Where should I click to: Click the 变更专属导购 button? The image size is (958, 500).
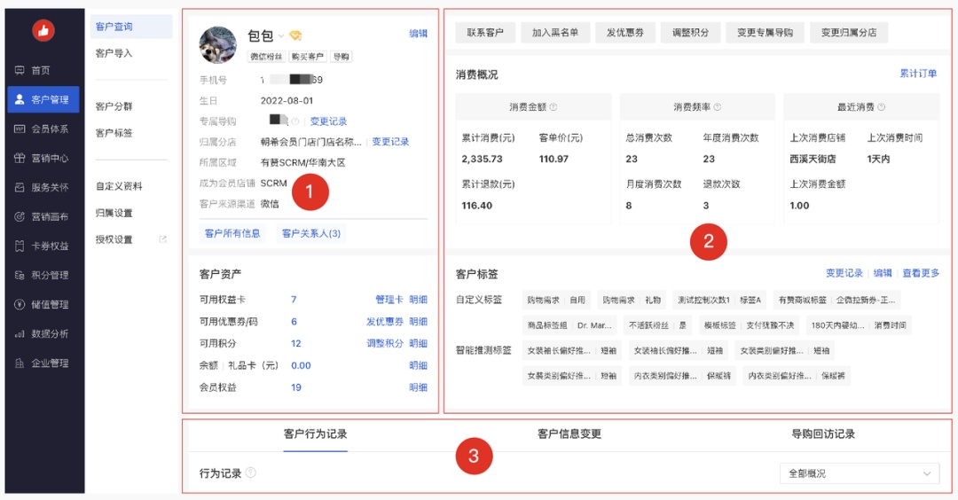[x=765, y=32]
